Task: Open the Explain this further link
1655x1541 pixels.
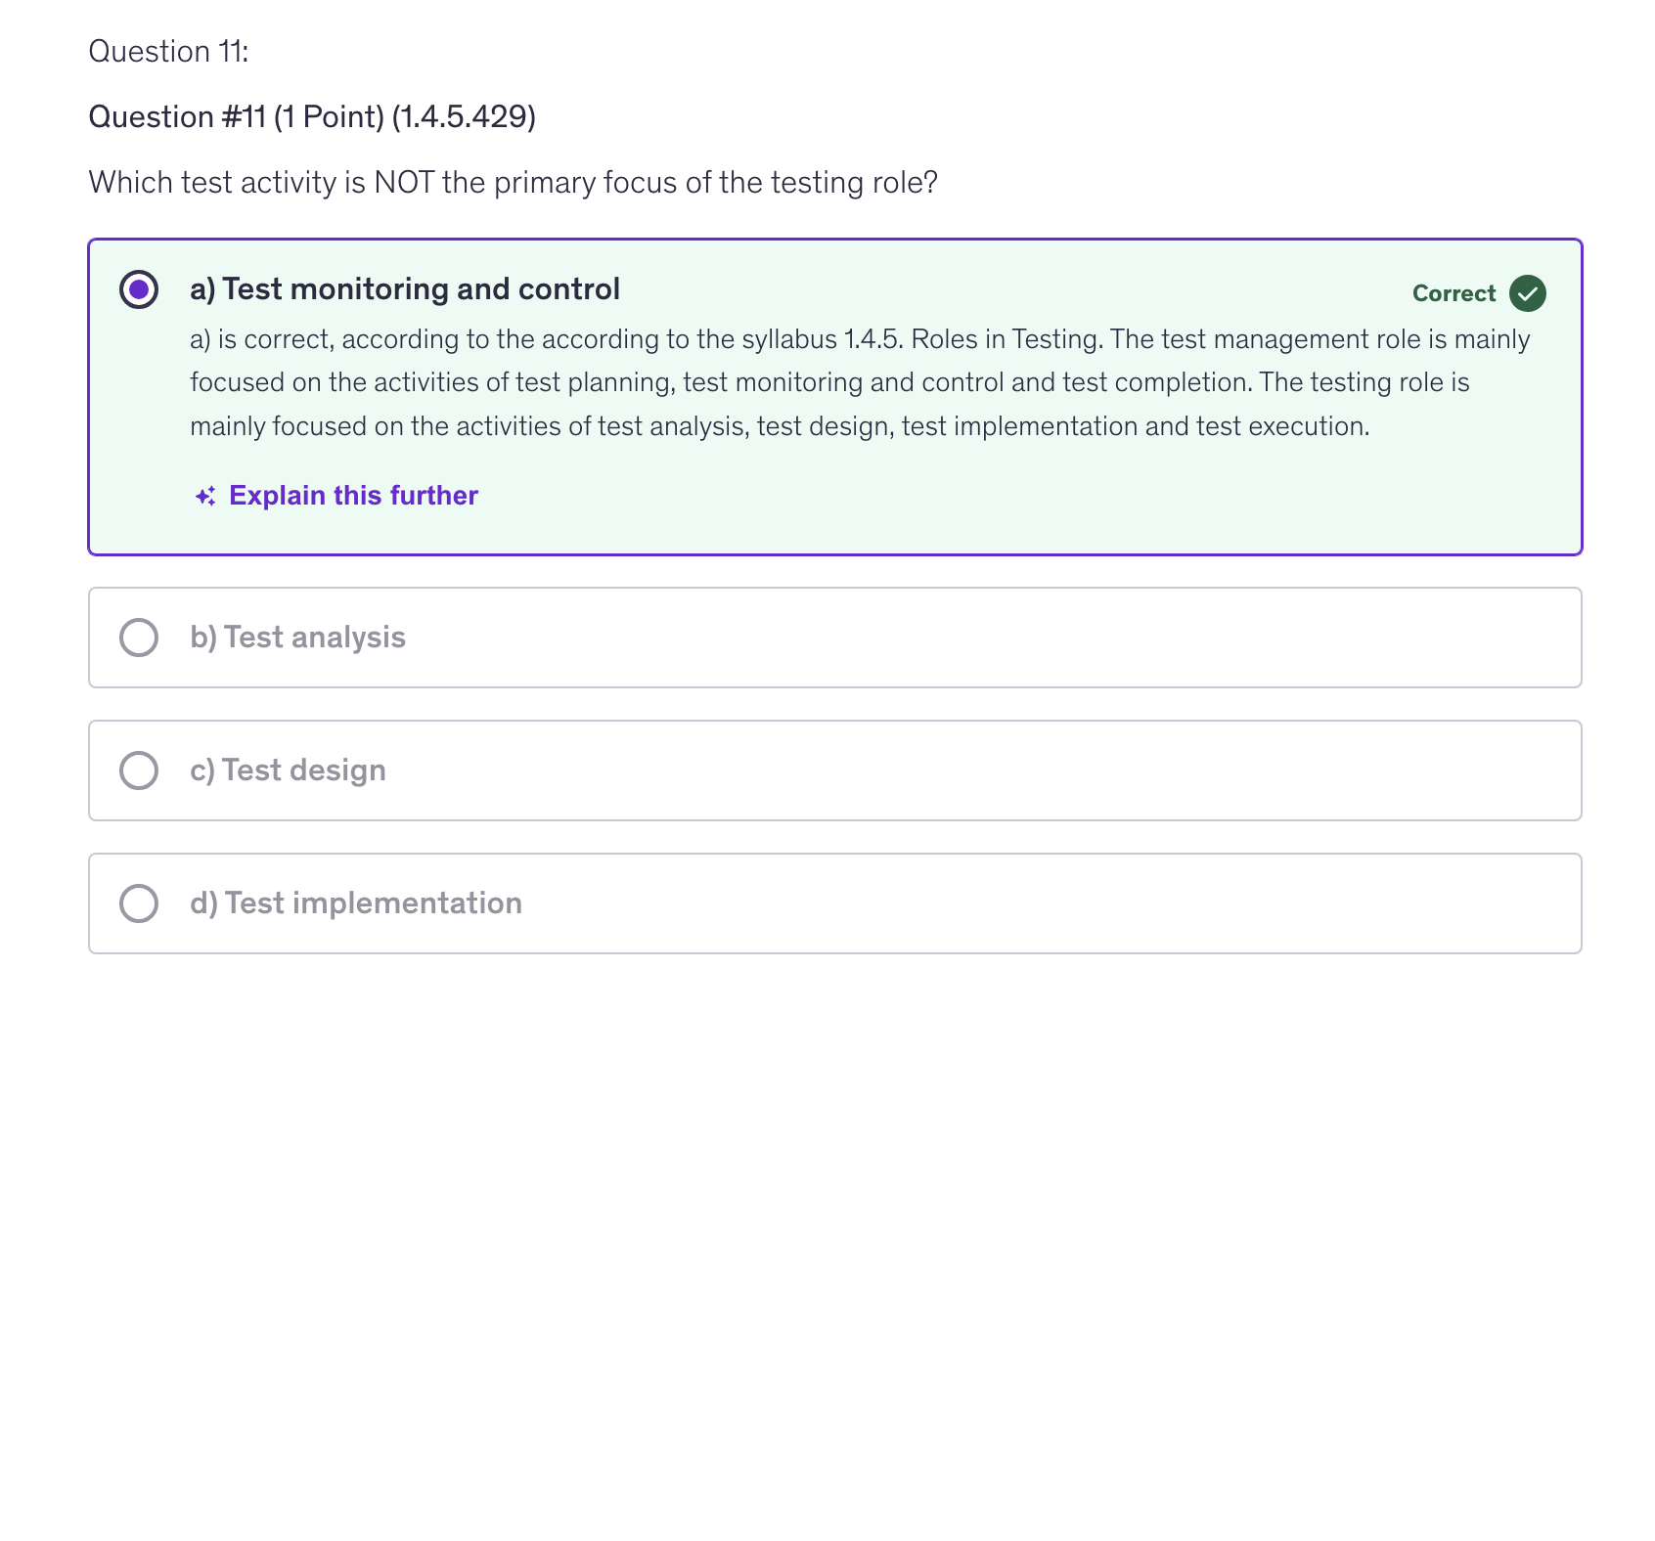Action: click(x=353, y=496)
